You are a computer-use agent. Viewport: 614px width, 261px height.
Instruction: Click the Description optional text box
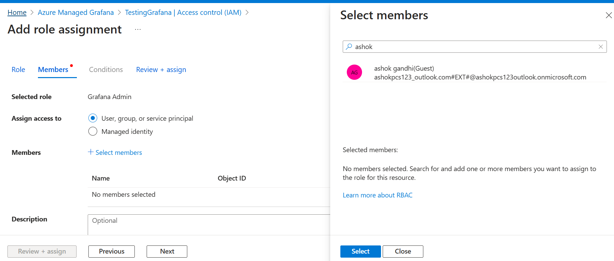tap(209, 224)
